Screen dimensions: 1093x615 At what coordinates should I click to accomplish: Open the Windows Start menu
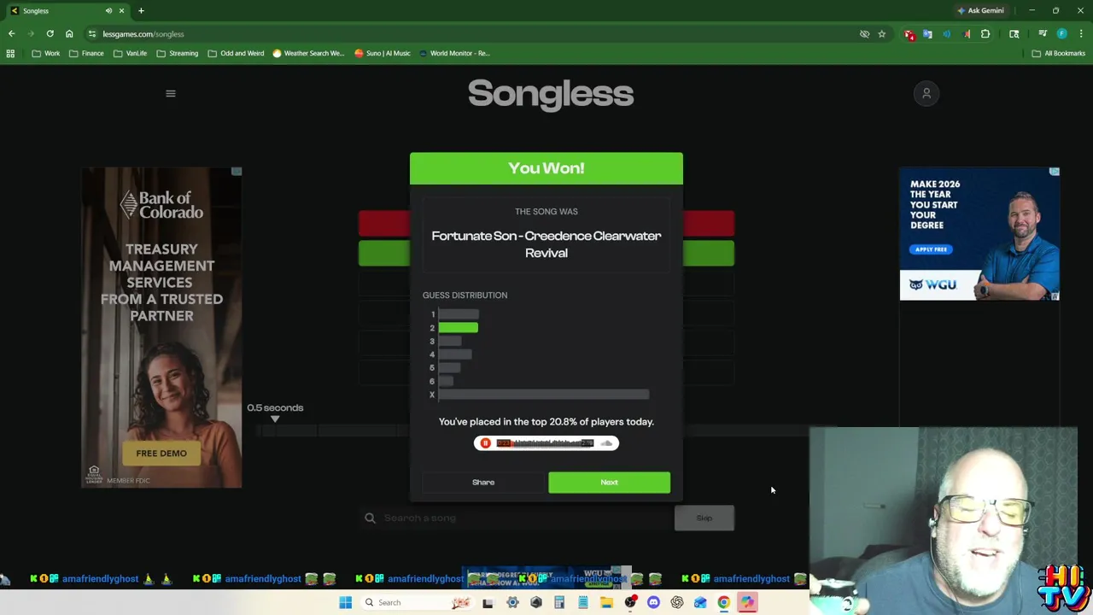(x=345, y=602)
